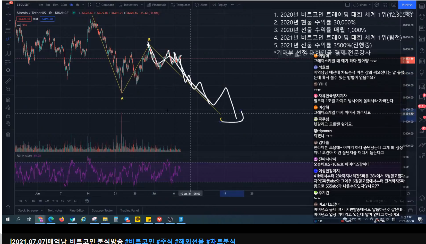Publish the chart idea
Viewport: 426px width, 244px height.
point(407,5)
